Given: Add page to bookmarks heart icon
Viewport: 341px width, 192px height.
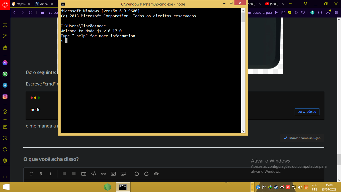Looking at the screenshot, I should pyautogui.click(x=303, y=12).
